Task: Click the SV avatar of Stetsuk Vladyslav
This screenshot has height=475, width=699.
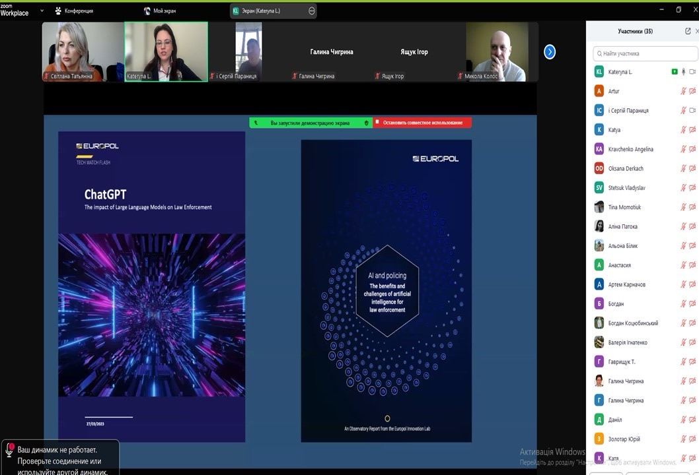Action: point(599,188)
